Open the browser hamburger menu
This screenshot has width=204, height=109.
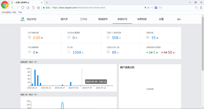201,8
